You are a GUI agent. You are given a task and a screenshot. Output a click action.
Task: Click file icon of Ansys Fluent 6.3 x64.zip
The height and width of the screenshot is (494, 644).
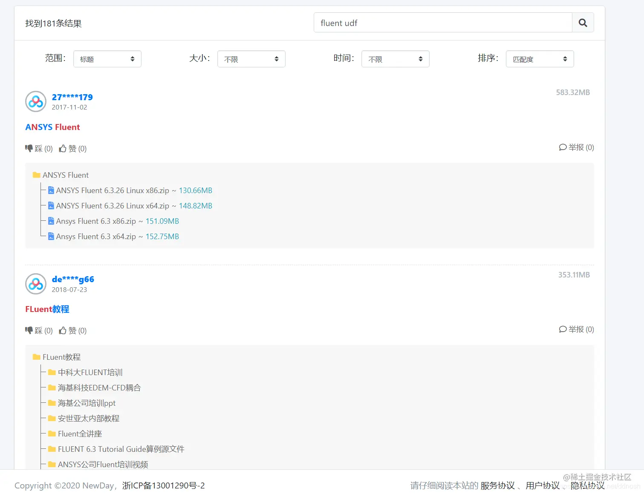(51, 236)
